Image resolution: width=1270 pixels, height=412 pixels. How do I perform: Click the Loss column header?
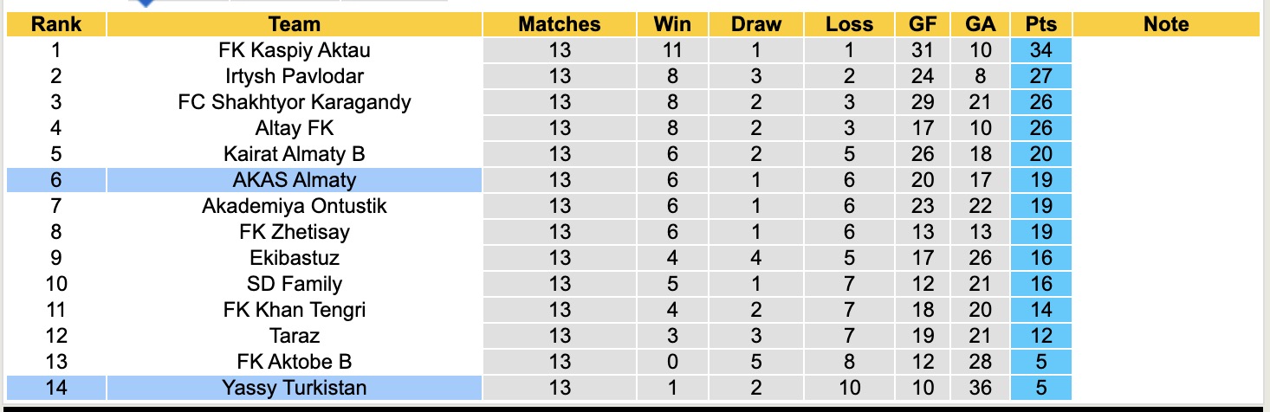849,24
